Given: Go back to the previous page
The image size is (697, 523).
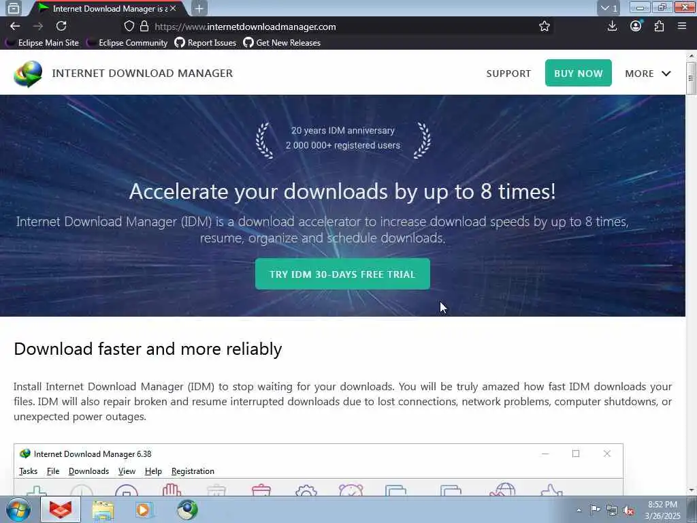Looking at the screenshot, I should (15, 27).
